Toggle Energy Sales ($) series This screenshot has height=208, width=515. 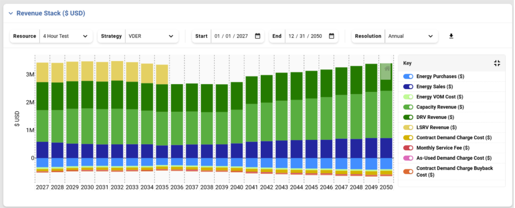pos(408,87)
